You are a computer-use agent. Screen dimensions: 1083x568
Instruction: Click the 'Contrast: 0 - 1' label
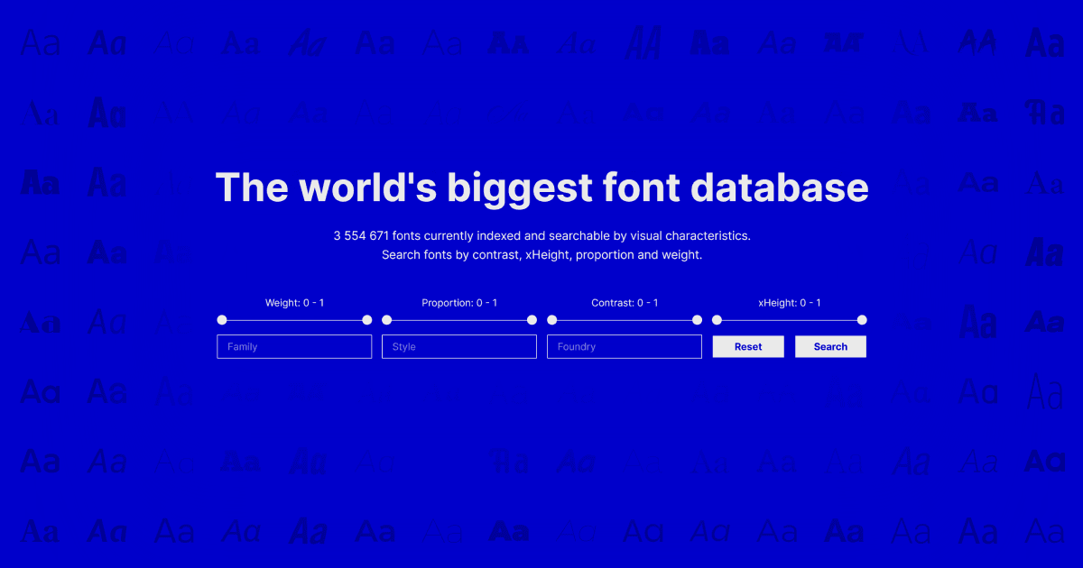pos(625,303)
